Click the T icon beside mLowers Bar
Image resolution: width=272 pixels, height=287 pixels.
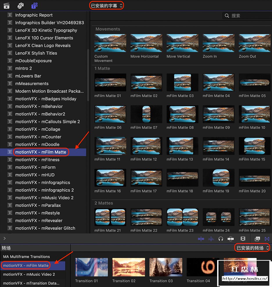[10, 76]
